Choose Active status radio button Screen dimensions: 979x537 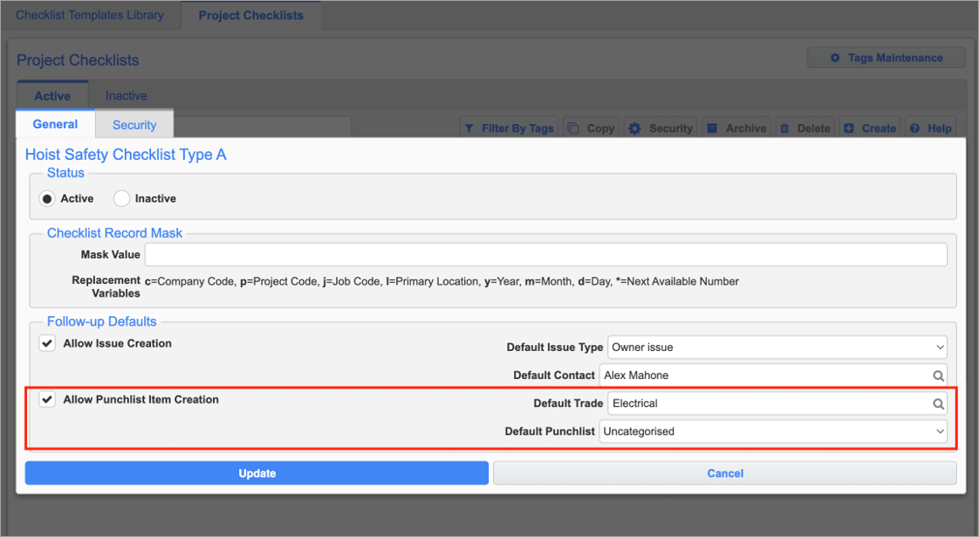[x=46, y=198]
